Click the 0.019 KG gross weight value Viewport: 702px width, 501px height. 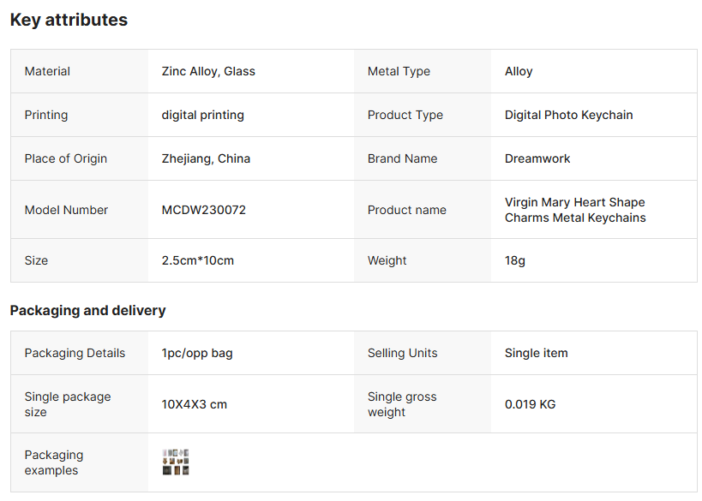[530, 404]
